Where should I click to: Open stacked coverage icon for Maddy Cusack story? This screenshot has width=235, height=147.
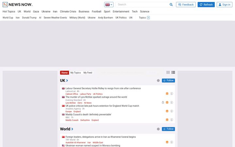click(167, 120)
